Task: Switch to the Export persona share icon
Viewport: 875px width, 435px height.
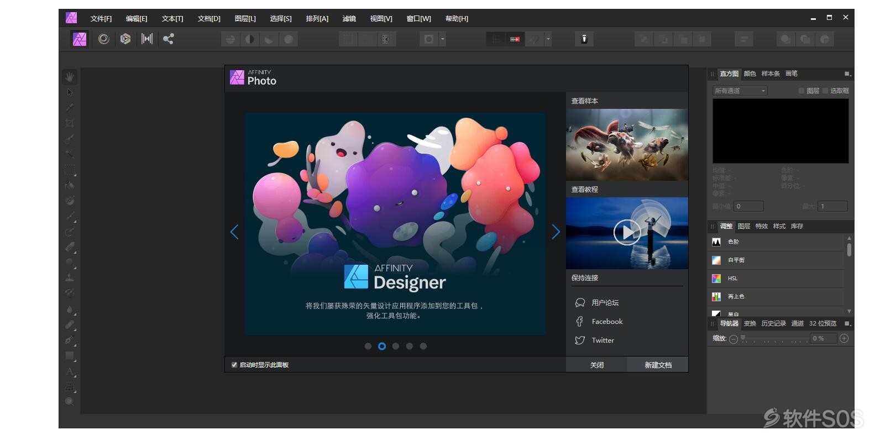Action: pos(169,39)
